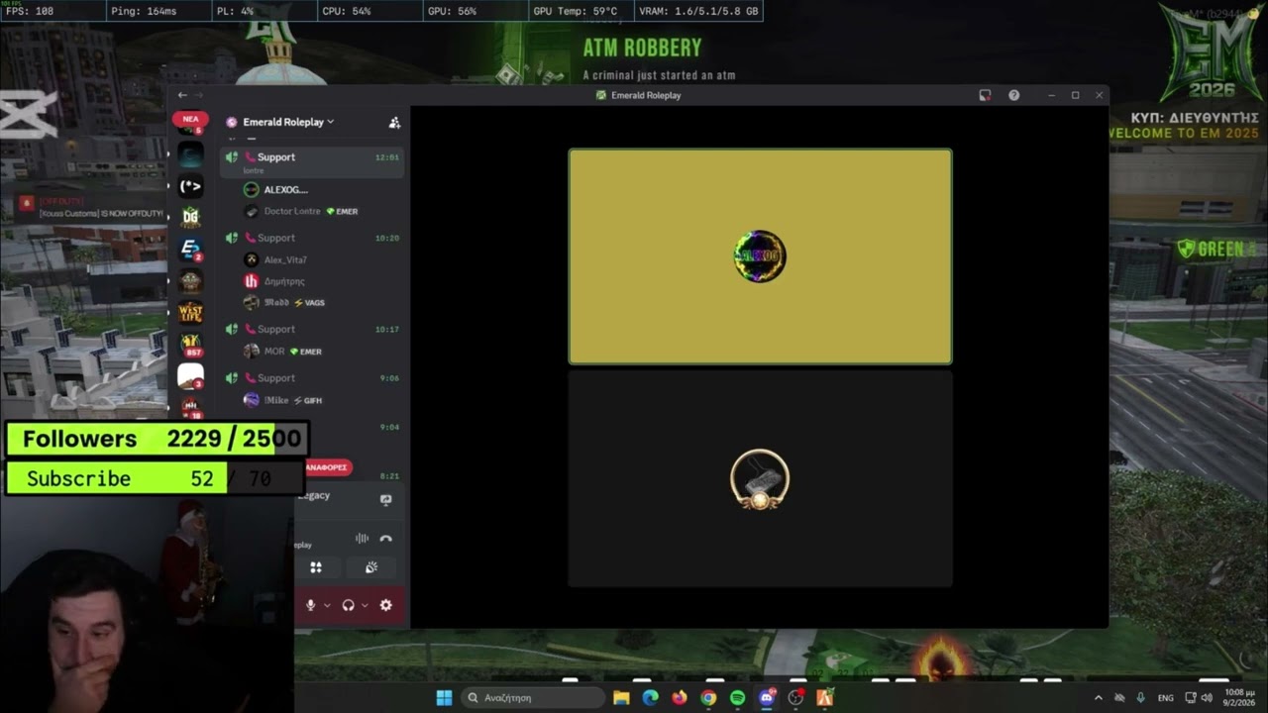Join the Support voice channel at 9:06
The image size is (1268, 713).
click(311, 377)
